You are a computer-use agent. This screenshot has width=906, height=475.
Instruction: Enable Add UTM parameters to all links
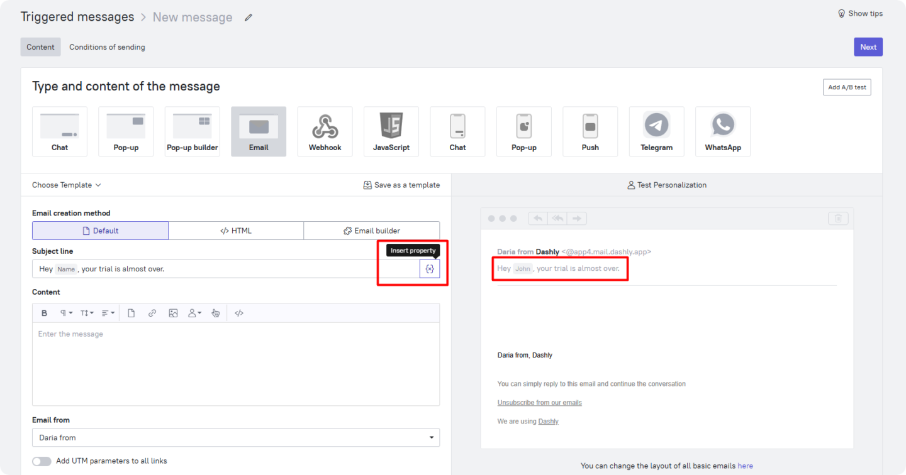[42, 461]
